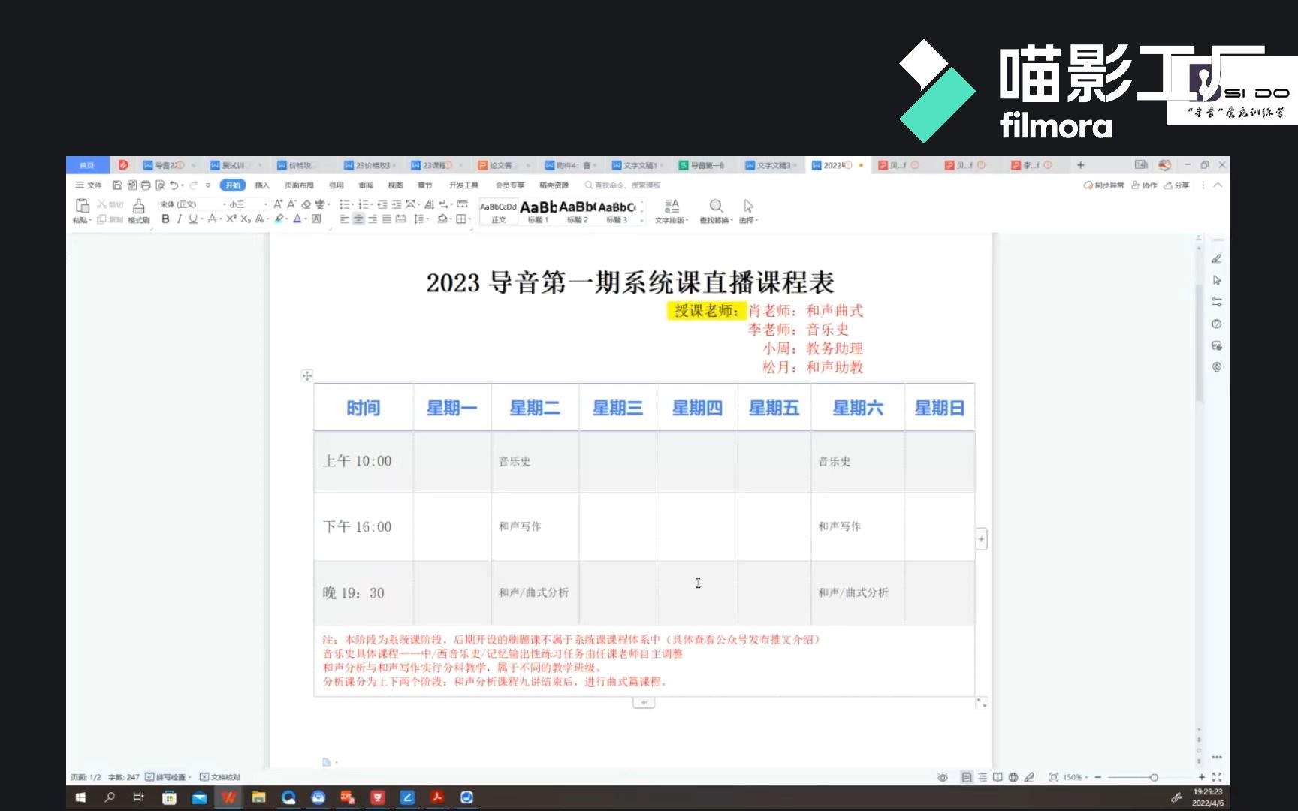Apply bullet list formatting
The height and width of the screenshot is (811, 1298).
(344, 204)
